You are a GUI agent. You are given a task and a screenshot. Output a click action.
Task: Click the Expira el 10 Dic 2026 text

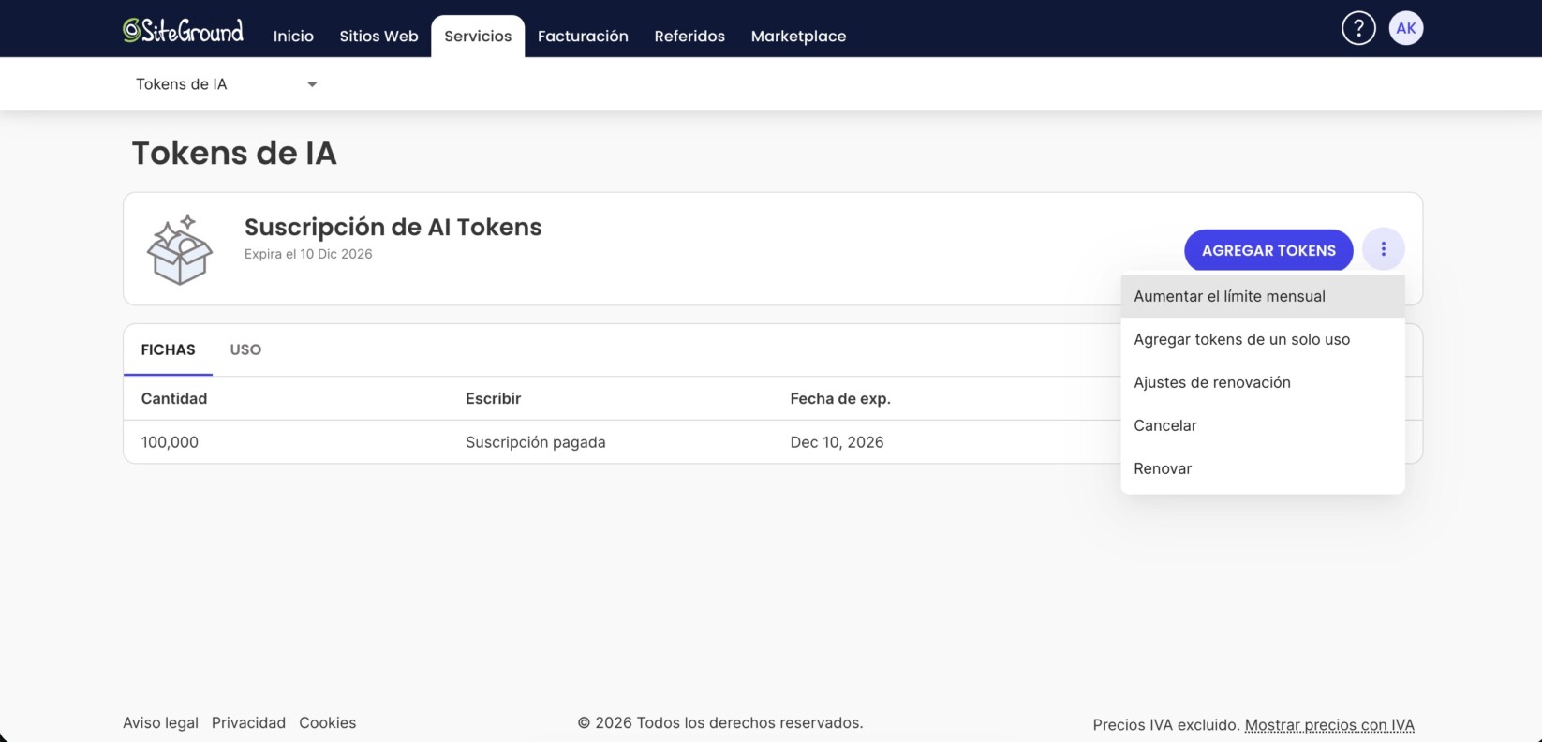pos(308,254)
